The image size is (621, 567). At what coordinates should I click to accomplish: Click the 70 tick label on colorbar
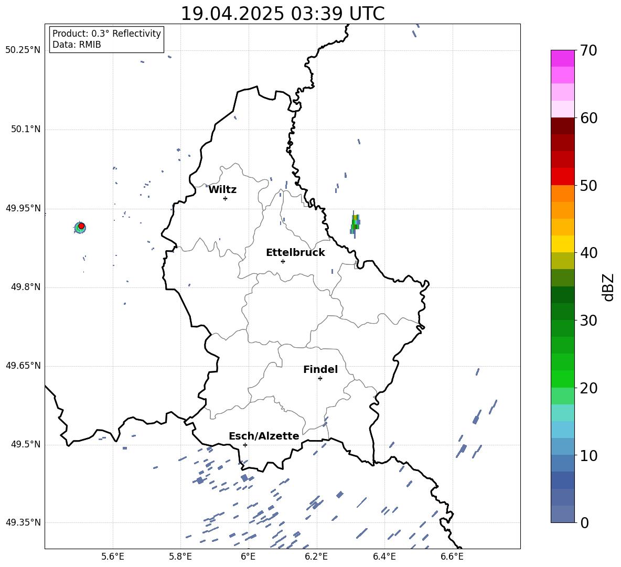(x=588, y=50)
